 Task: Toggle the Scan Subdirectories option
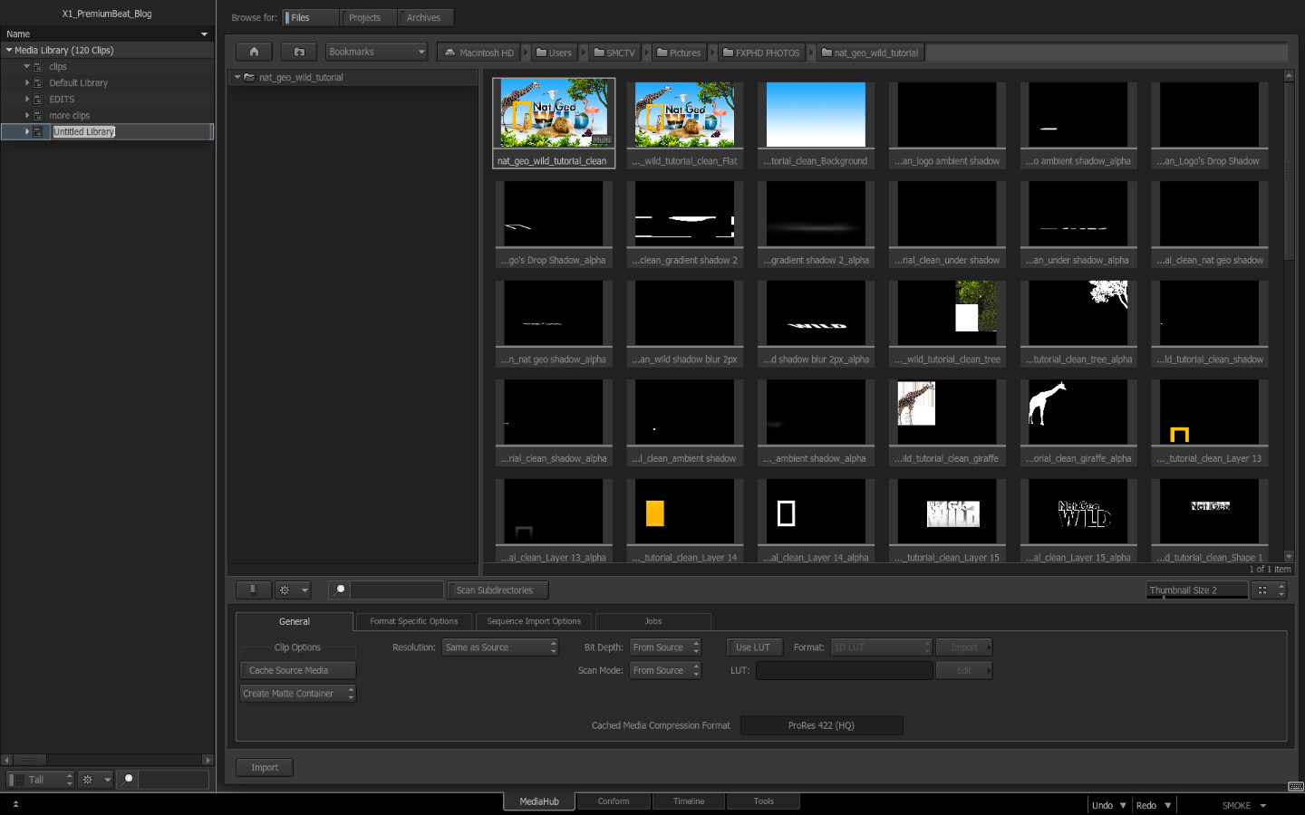(497, 590)
